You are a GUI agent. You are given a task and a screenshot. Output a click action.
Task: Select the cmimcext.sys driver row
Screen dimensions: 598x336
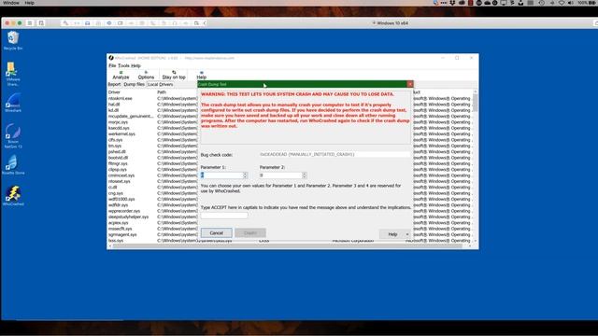point(121,175)
